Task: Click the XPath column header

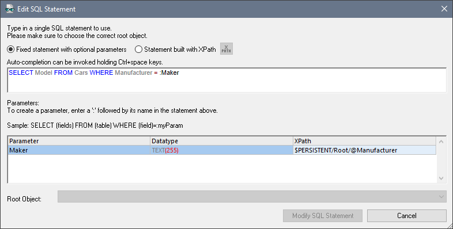Action: click(x=364, y=141)
